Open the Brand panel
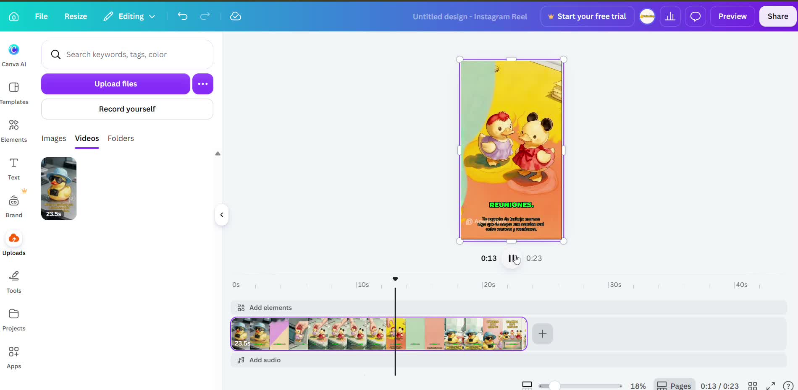Screen dimensions: 798x390 [x=14, y=206]
